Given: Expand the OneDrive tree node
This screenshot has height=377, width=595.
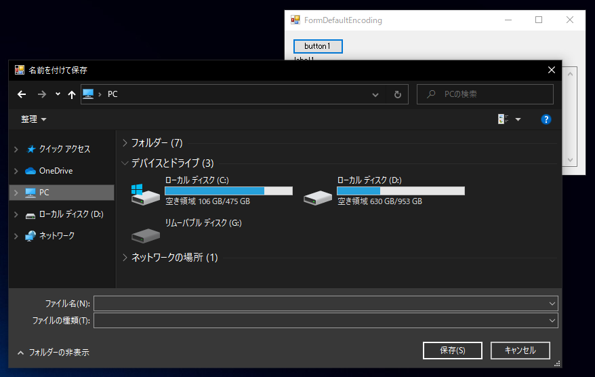Looking at the screenshot, I should point(16,171).
